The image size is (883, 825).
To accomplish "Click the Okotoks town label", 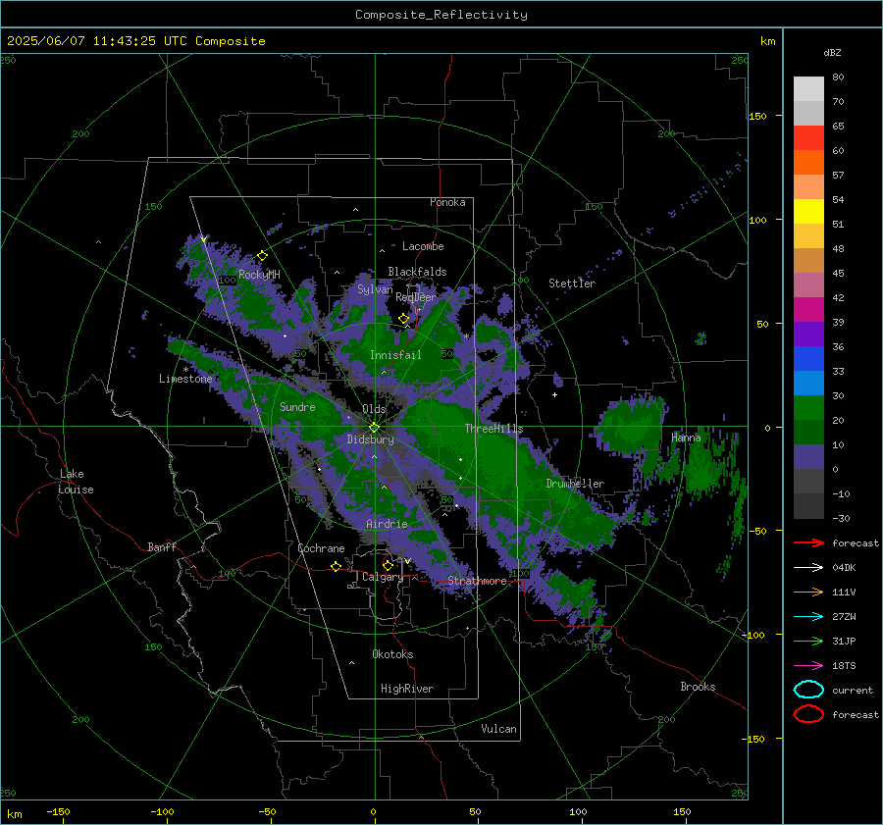I will tap(392, 654).
